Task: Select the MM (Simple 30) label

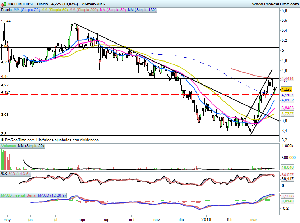Action: pyautogui.click(x=113, y=10)
